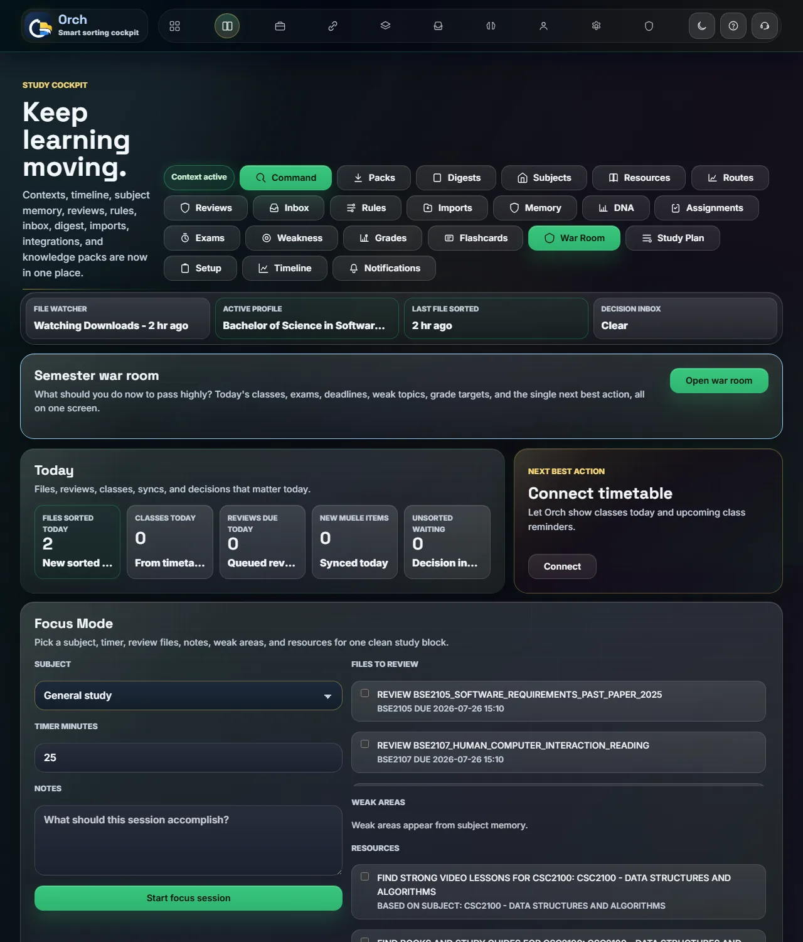Click the brain-shaped icon in top navigation
Viewport: 803px width, 942px height.
(491, 26)
